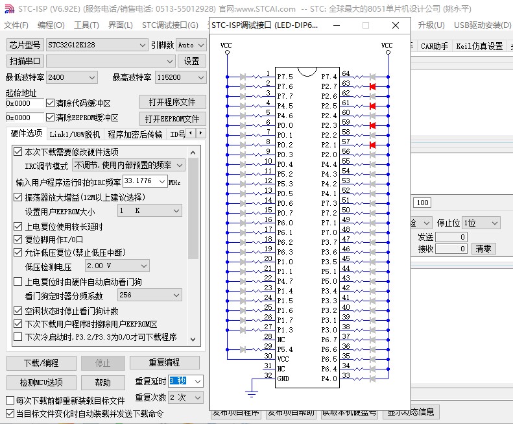Toggle the LED on pin 16 (P6.0)
Image resolution: width=513 pixels, height=424 pixels.
tap(243, 223)
